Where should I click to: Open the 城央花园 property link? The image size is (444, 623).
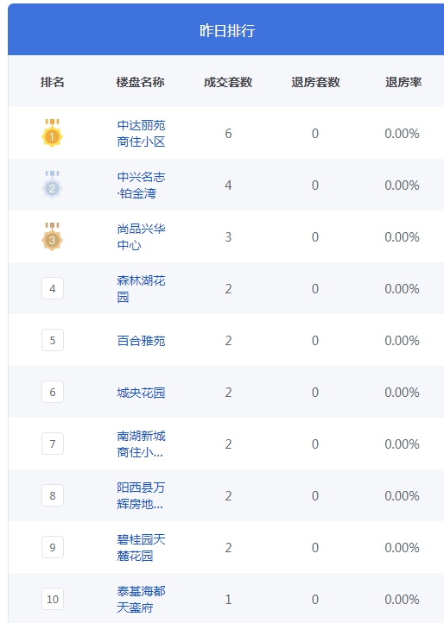pos(141,393)
